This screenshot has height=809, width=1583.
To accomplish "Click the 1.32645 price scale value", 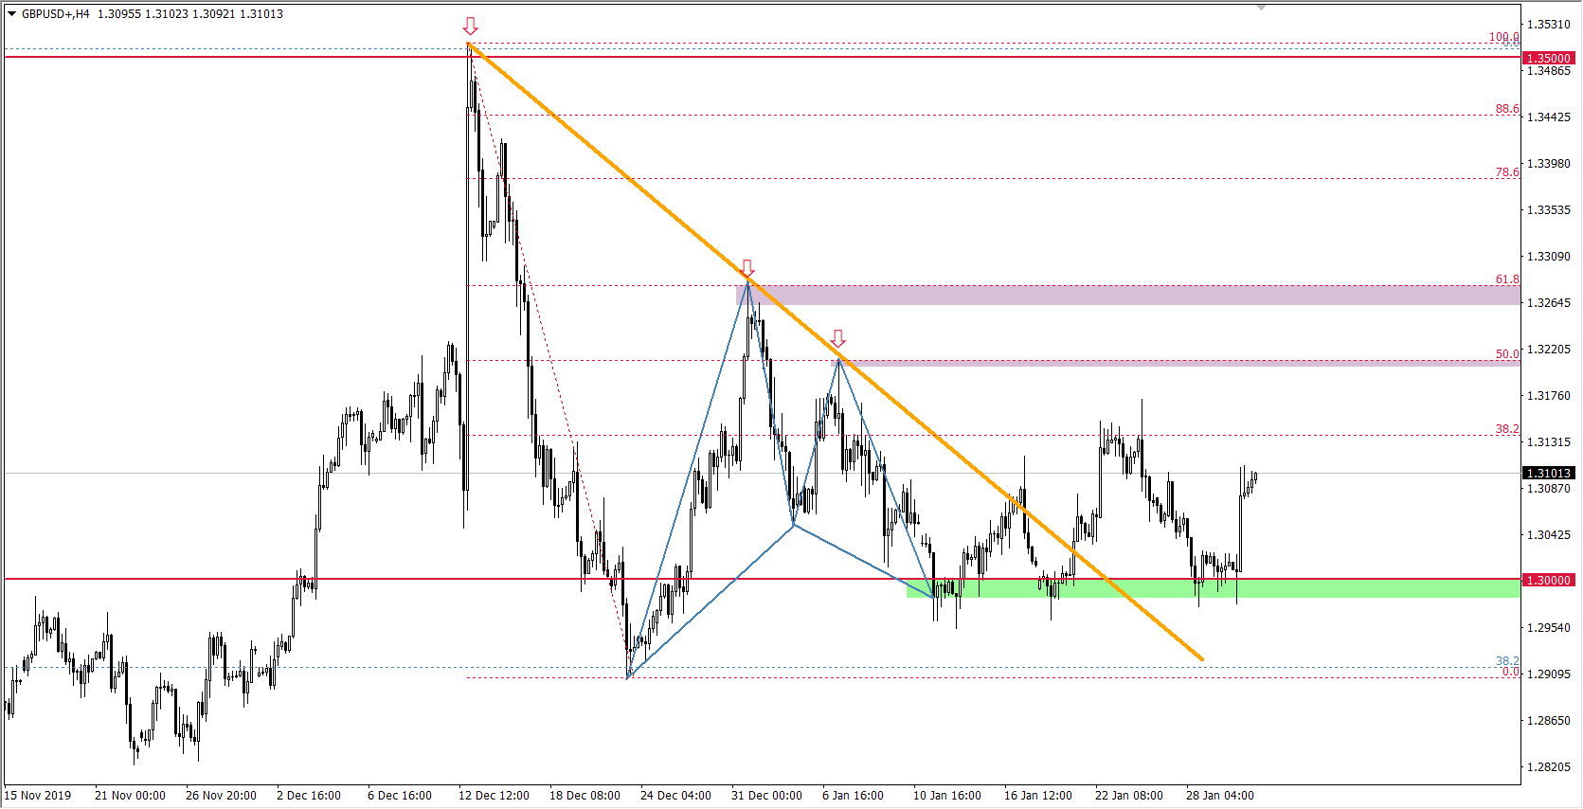I will tap(1548, 303).
